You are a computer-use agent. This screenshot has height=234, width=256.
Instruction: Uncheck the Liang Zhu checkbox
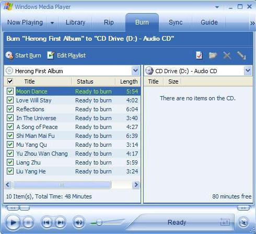click(x=10, y=162)
